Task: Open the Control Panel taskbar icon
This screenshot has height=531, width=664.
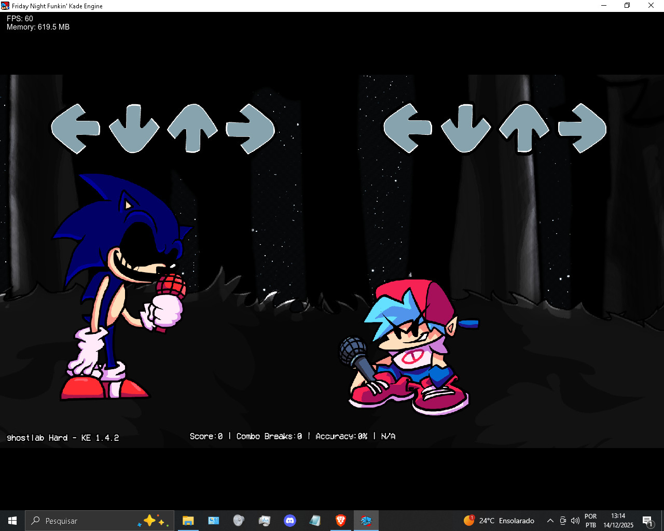Action: [x=213, y=521]
